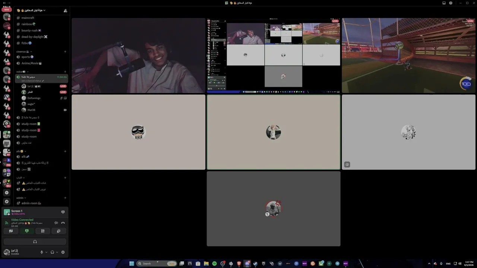Viewport: 477px width, 268px height.
Task: Join the green study-room voice channel
Action: click(41, 124)
